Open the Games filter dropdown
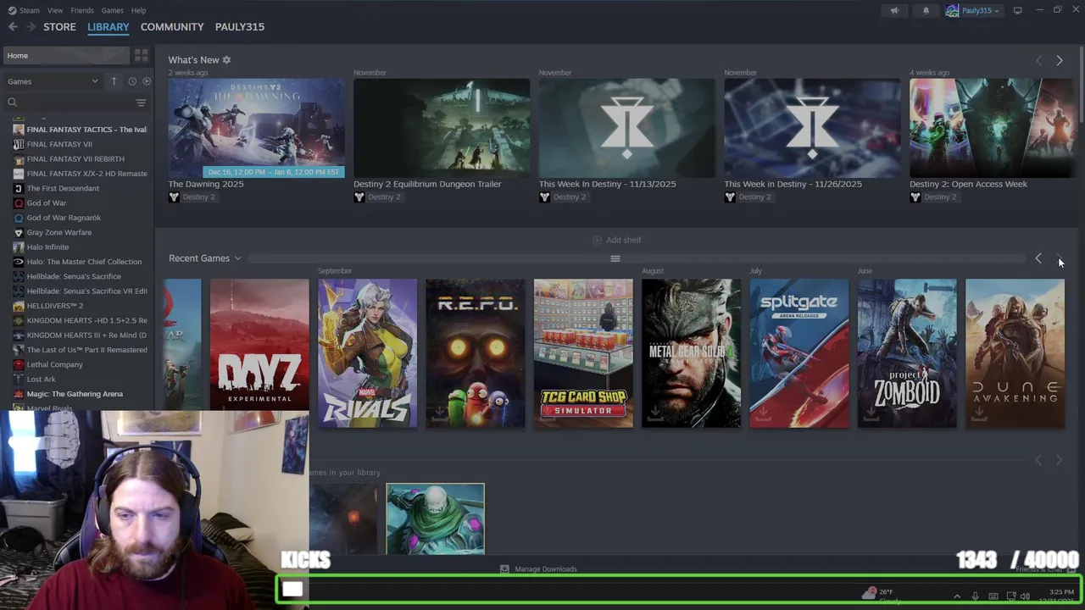 [x=53, y=81]
